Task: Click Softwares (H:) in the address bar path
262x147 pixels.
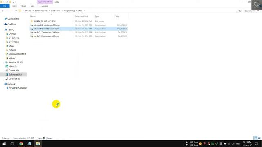Action: 41,11
